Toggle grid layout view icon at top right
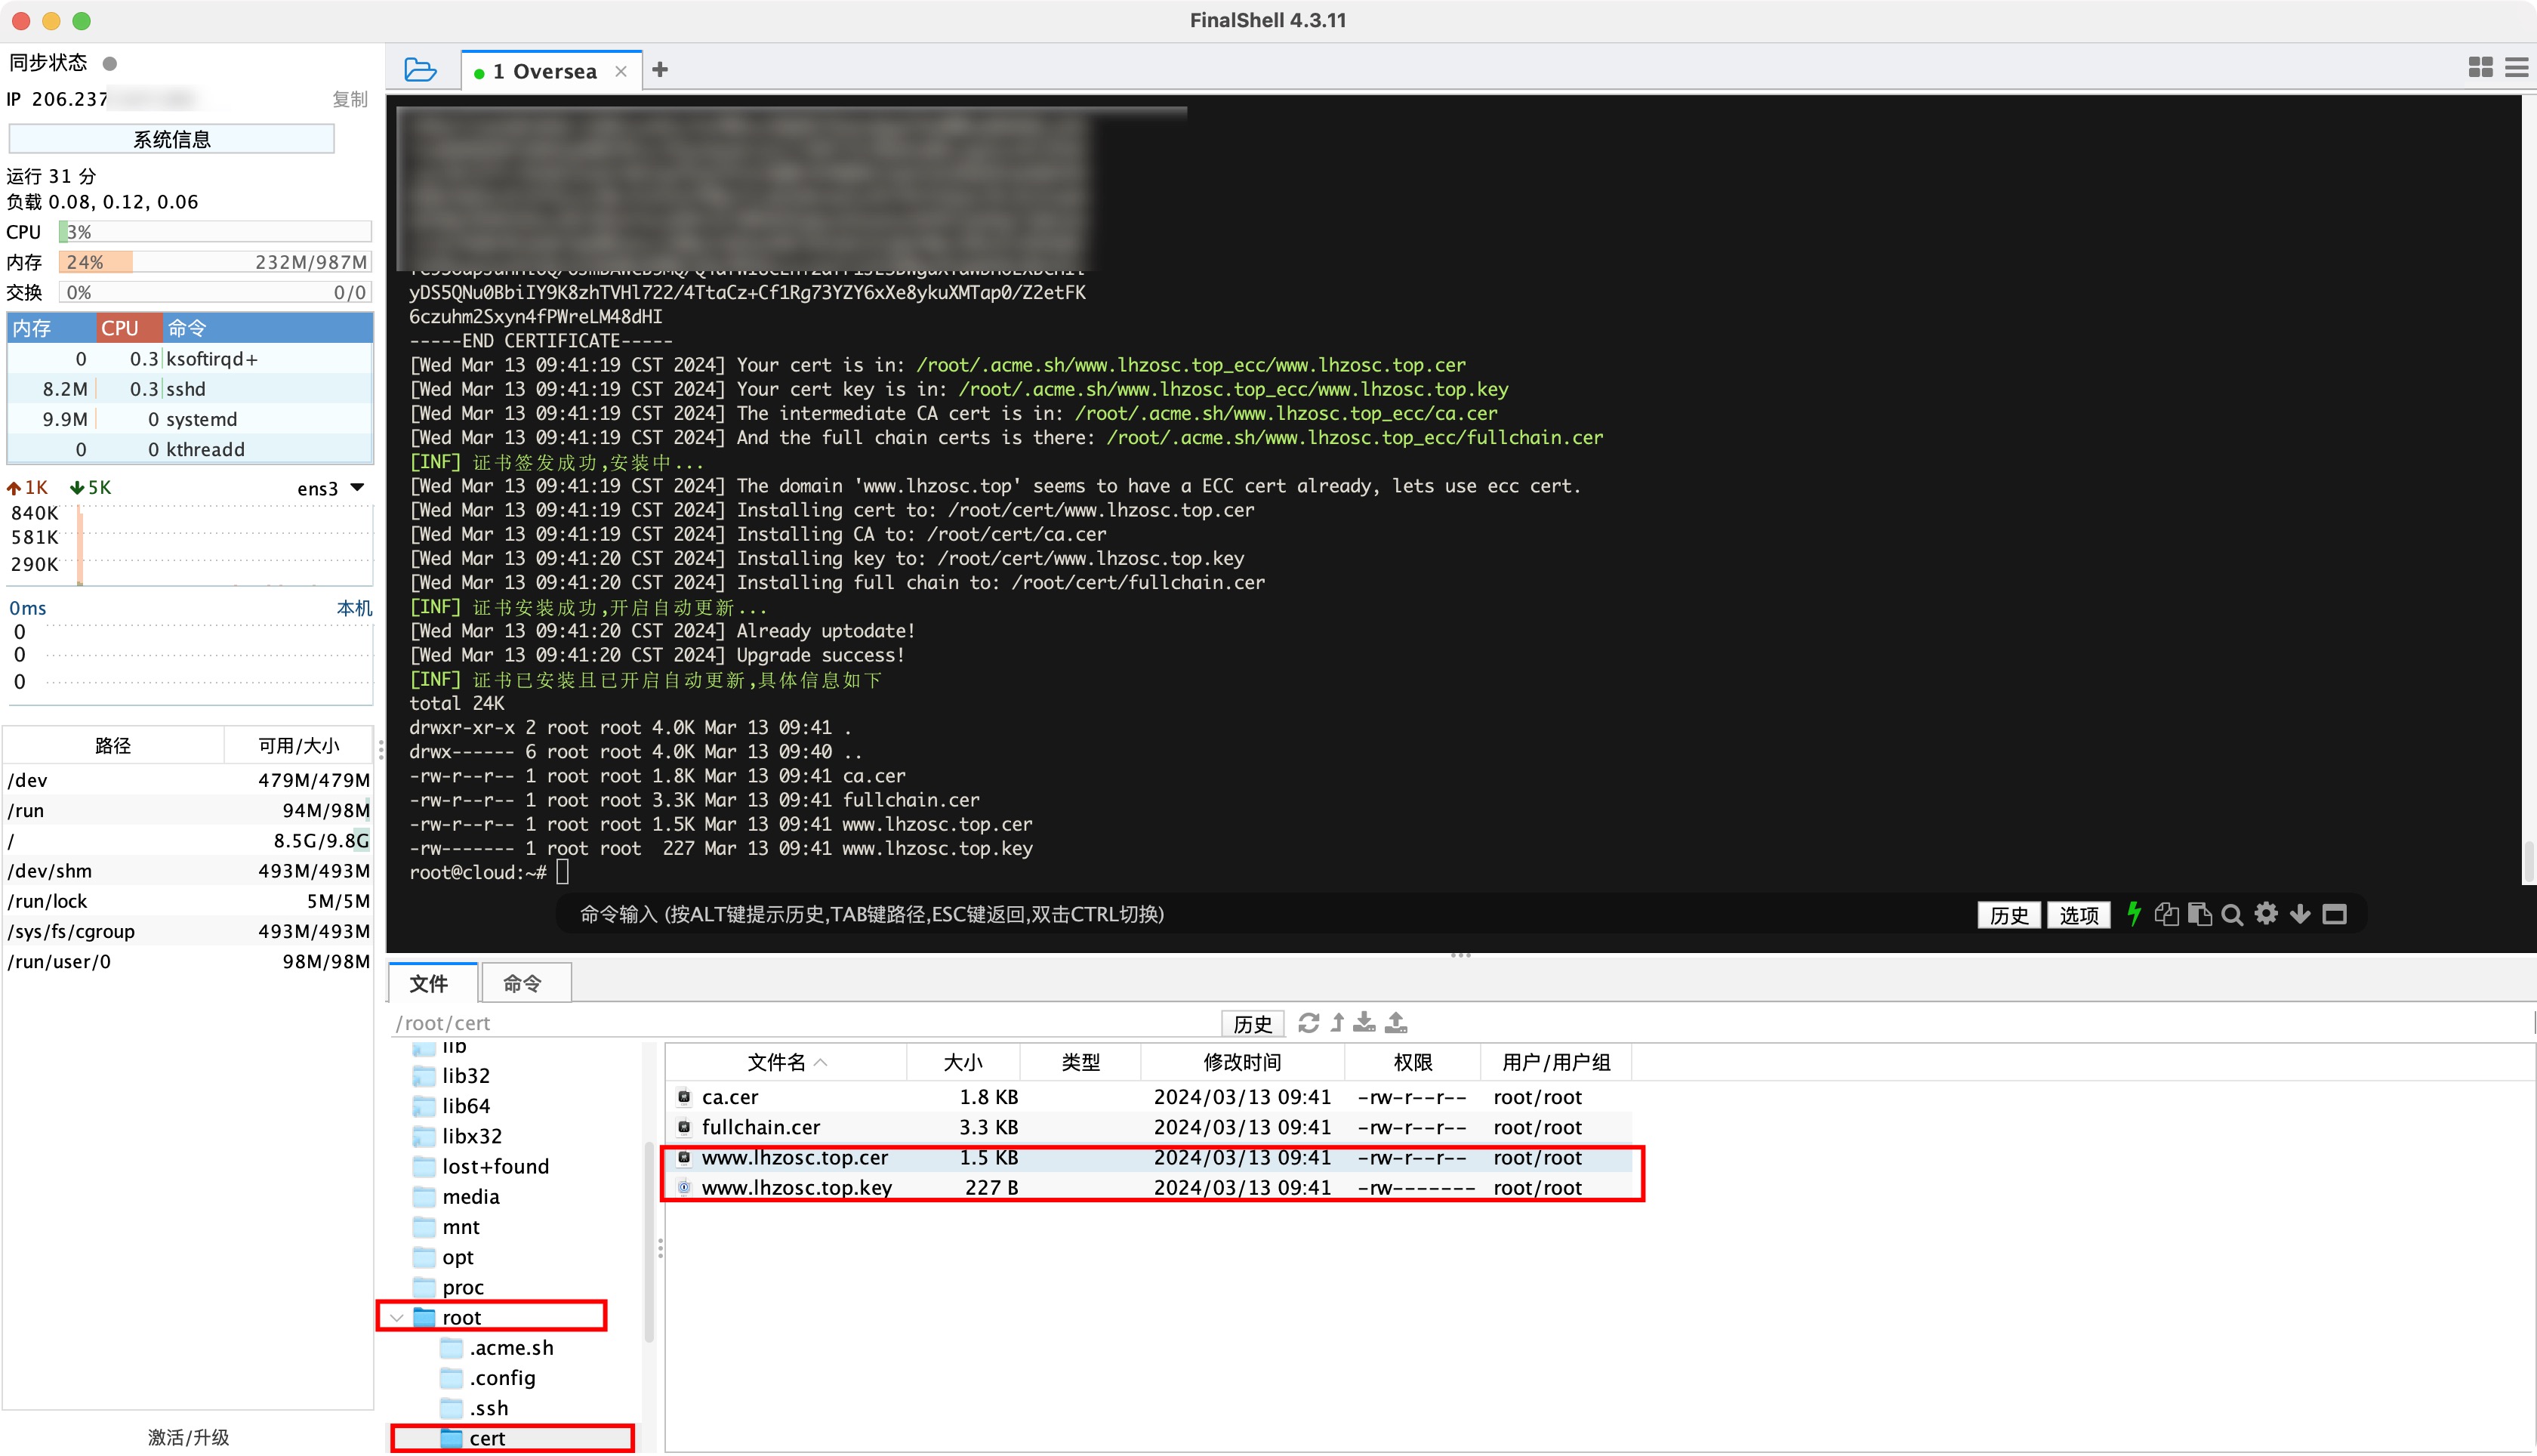Viewport: 2537px width, 1456px height. (x=2480, y=68)
